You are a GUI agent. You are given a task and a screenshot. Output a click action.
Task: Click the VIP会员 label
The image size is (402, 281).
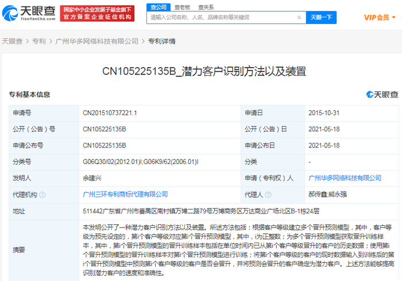376,17
